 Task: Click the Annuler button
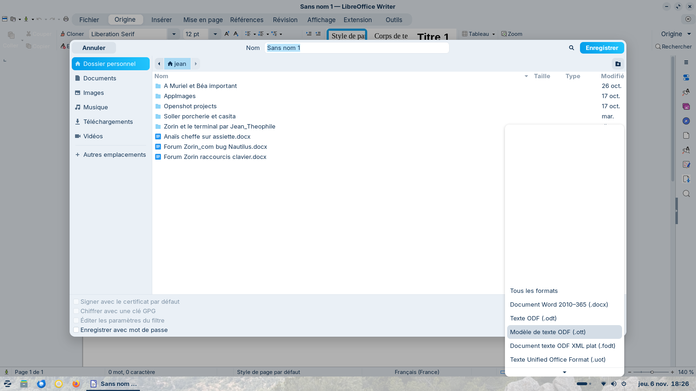click(x=94, y=48)
